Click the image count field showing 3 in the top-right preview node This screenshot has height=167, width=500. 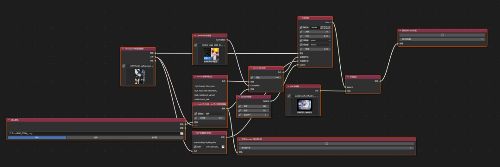coord(442,39)
